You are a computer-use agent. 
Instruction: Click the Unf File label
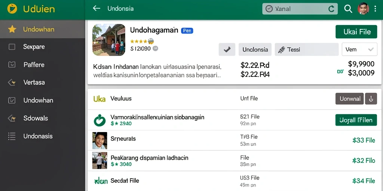249,98
